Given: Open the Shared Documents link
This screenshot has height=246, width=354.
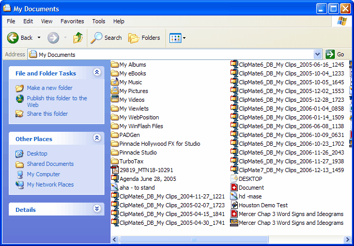Looking at the screenshot, I should pos(50,164).
